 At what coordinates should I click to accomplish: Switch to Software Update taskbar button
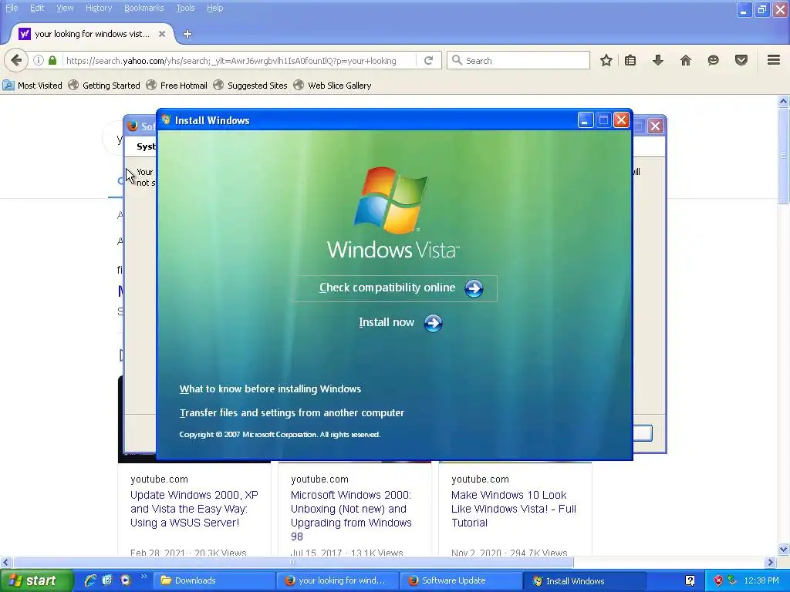[461, 580]
